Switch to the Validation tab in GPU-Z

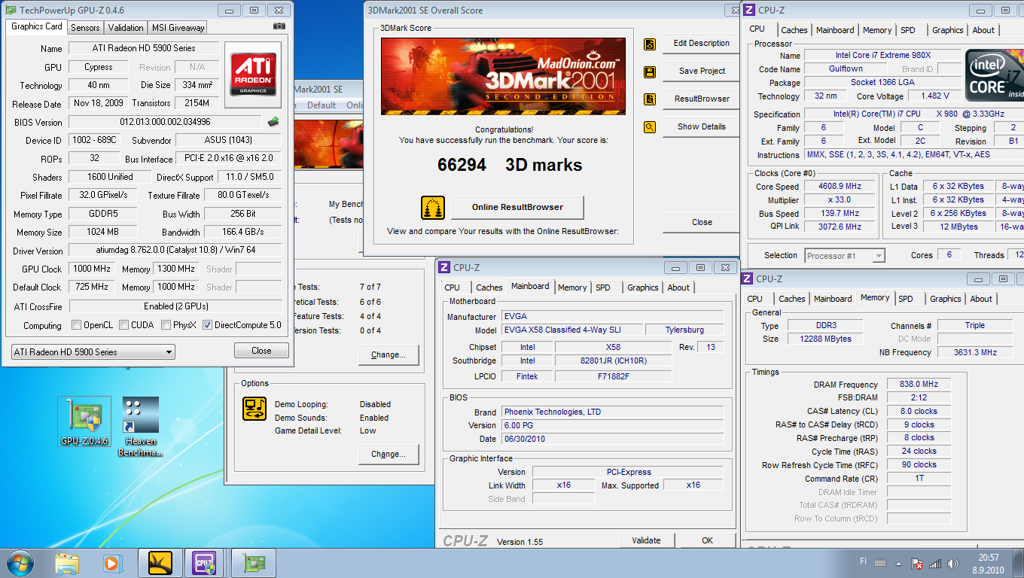click(x=126, y=28)
